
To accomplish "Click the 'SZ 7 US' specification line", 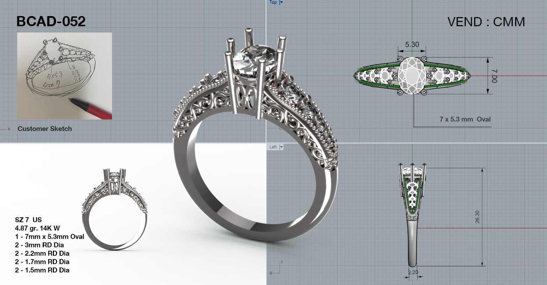I will pyautogui.click(x=28, y=220).
